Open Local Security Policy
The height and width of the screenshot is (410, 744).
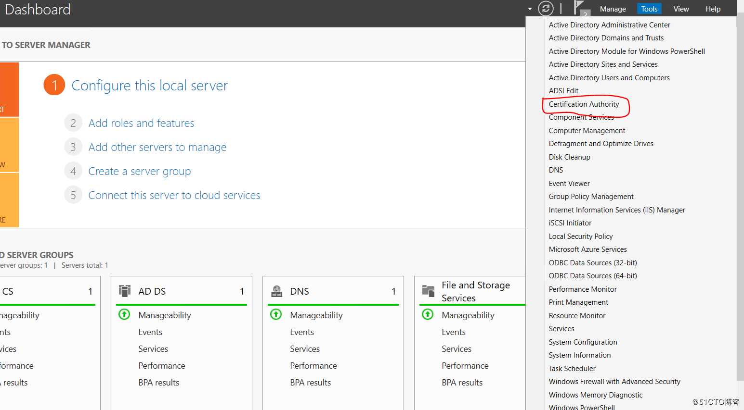tap(581, 236)
